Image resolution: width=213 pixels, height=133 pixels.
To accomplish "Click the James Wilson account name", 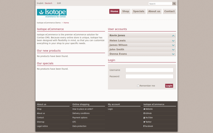I will (119, 45).
